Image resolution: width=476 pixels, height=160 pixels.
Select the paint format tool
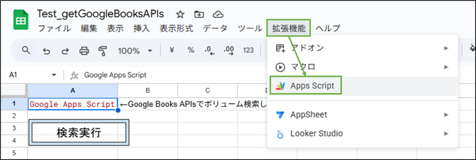point(103,51)
